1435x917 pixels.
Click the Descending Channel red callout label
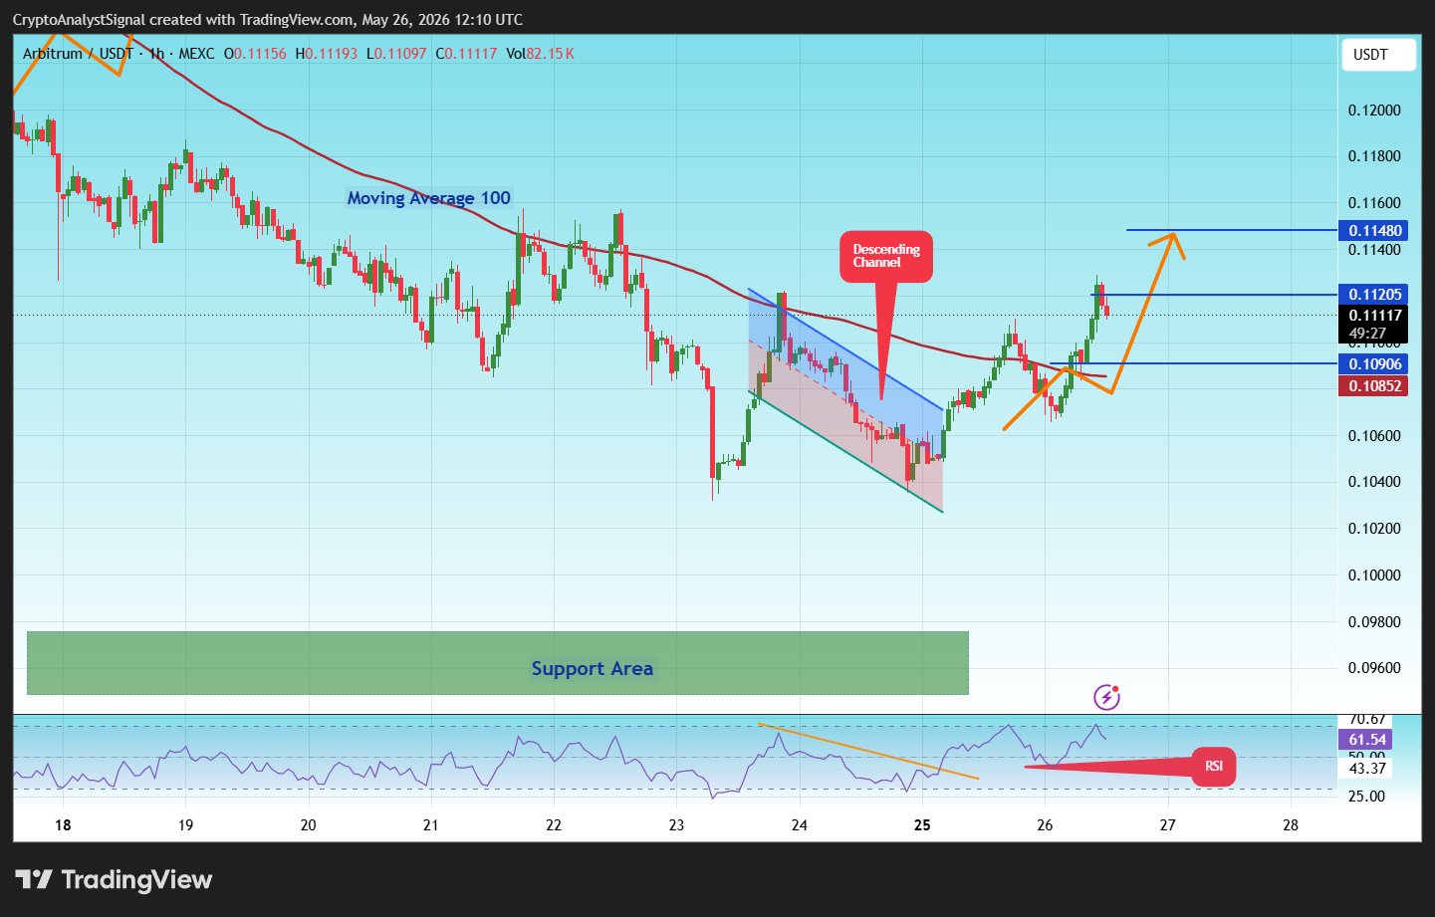(x=886, y=257)
